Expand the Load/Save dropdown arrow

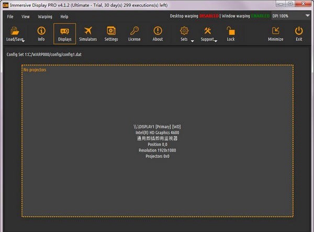click(x=23, y=41)
